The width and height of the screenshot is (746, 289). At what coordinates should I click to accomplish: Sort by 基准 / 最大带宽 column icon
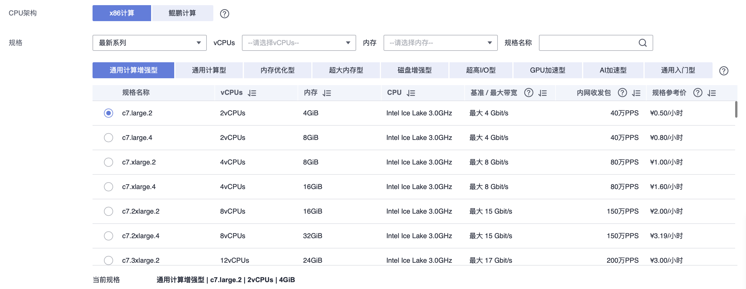(x=543, y=93)
